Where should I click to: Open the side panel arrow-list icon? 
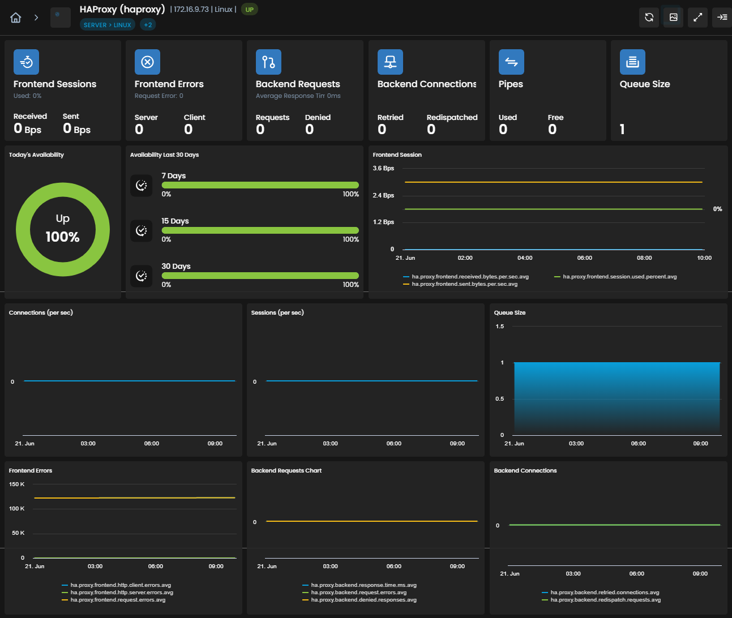(x=722, y=17)
